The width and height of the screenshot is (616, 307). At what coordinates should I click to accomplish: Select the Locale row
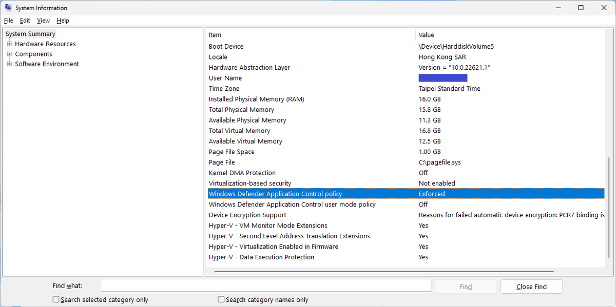pos(406,57)
